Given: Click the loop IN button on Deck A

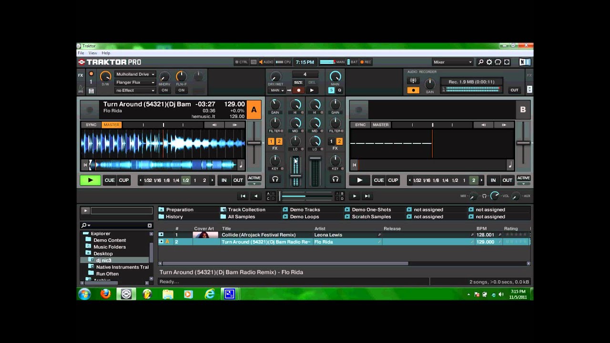Looking at the screenshot, I should click(x=224, y=181).
